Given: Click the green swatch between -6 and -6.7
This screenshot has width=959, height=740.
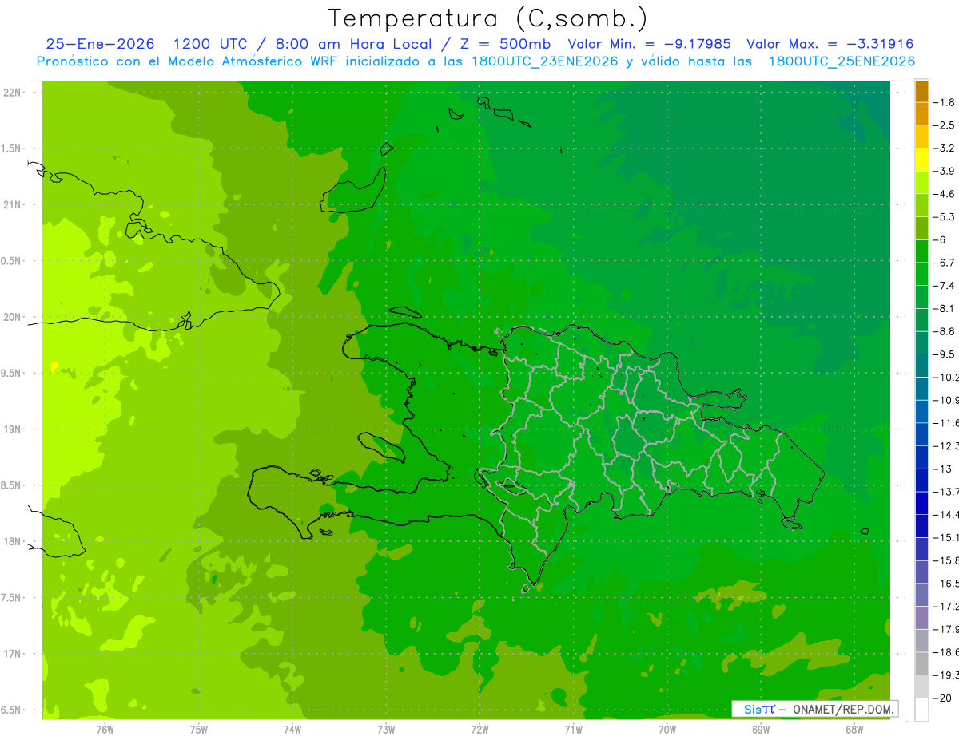Looking at the screenshot, I should pyautogui.click(x=921, y=251).
